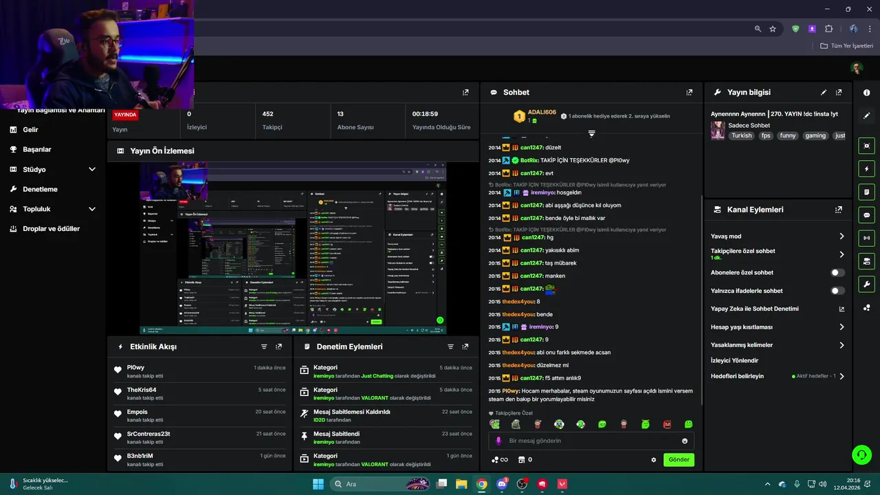Pop out the Kanal Eylemleri panel
The height and width of the screenshot is (495, 880).
tap(838, 210)
